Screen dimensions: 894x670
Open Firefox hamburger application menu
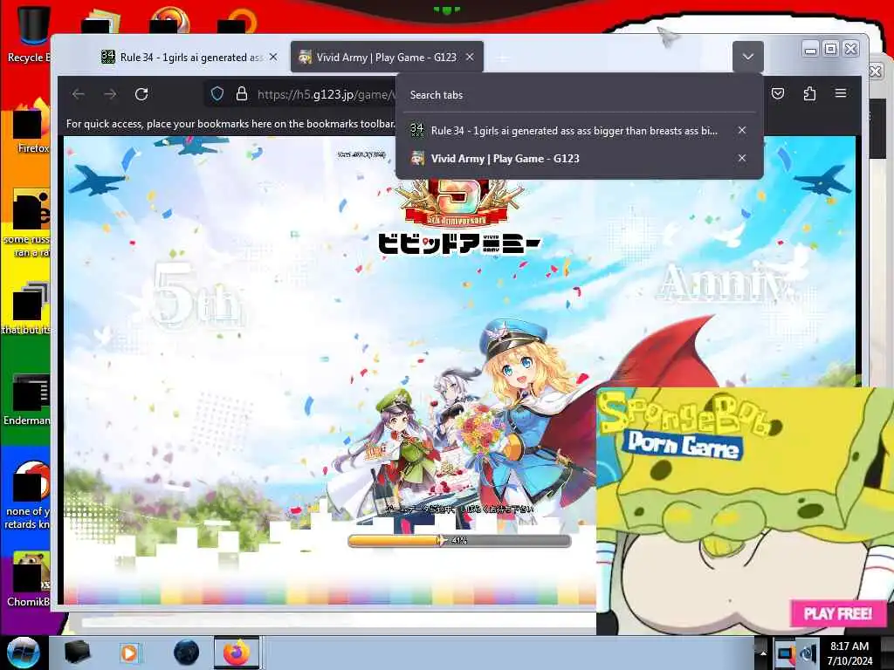pos(841,93)
